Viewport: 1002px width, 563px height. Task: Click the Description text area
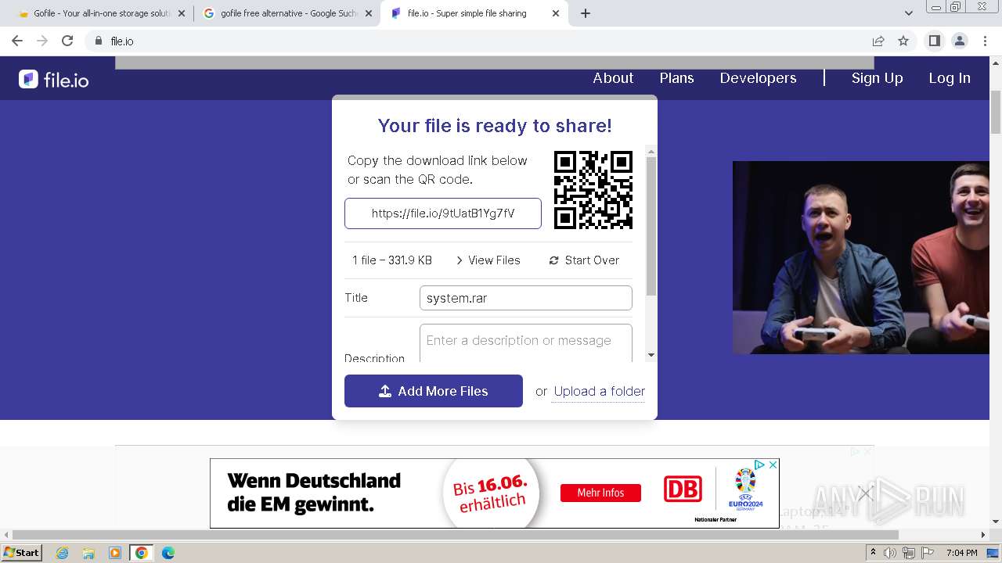(526, 343)
